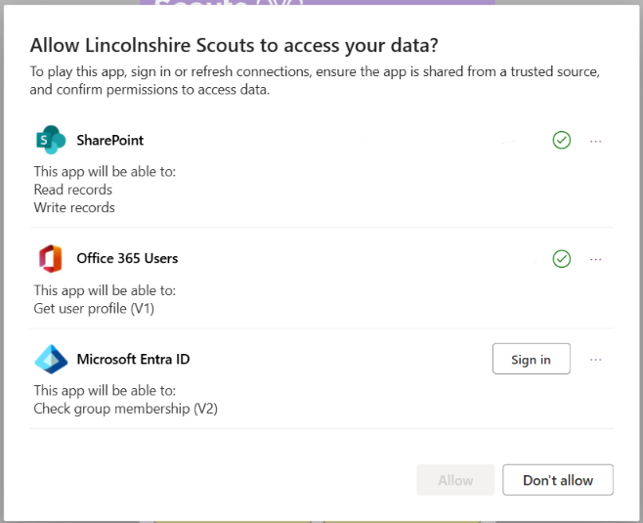
Task: Click the Microsoft Entra ID diamond icon
Action: pos(51,360)
